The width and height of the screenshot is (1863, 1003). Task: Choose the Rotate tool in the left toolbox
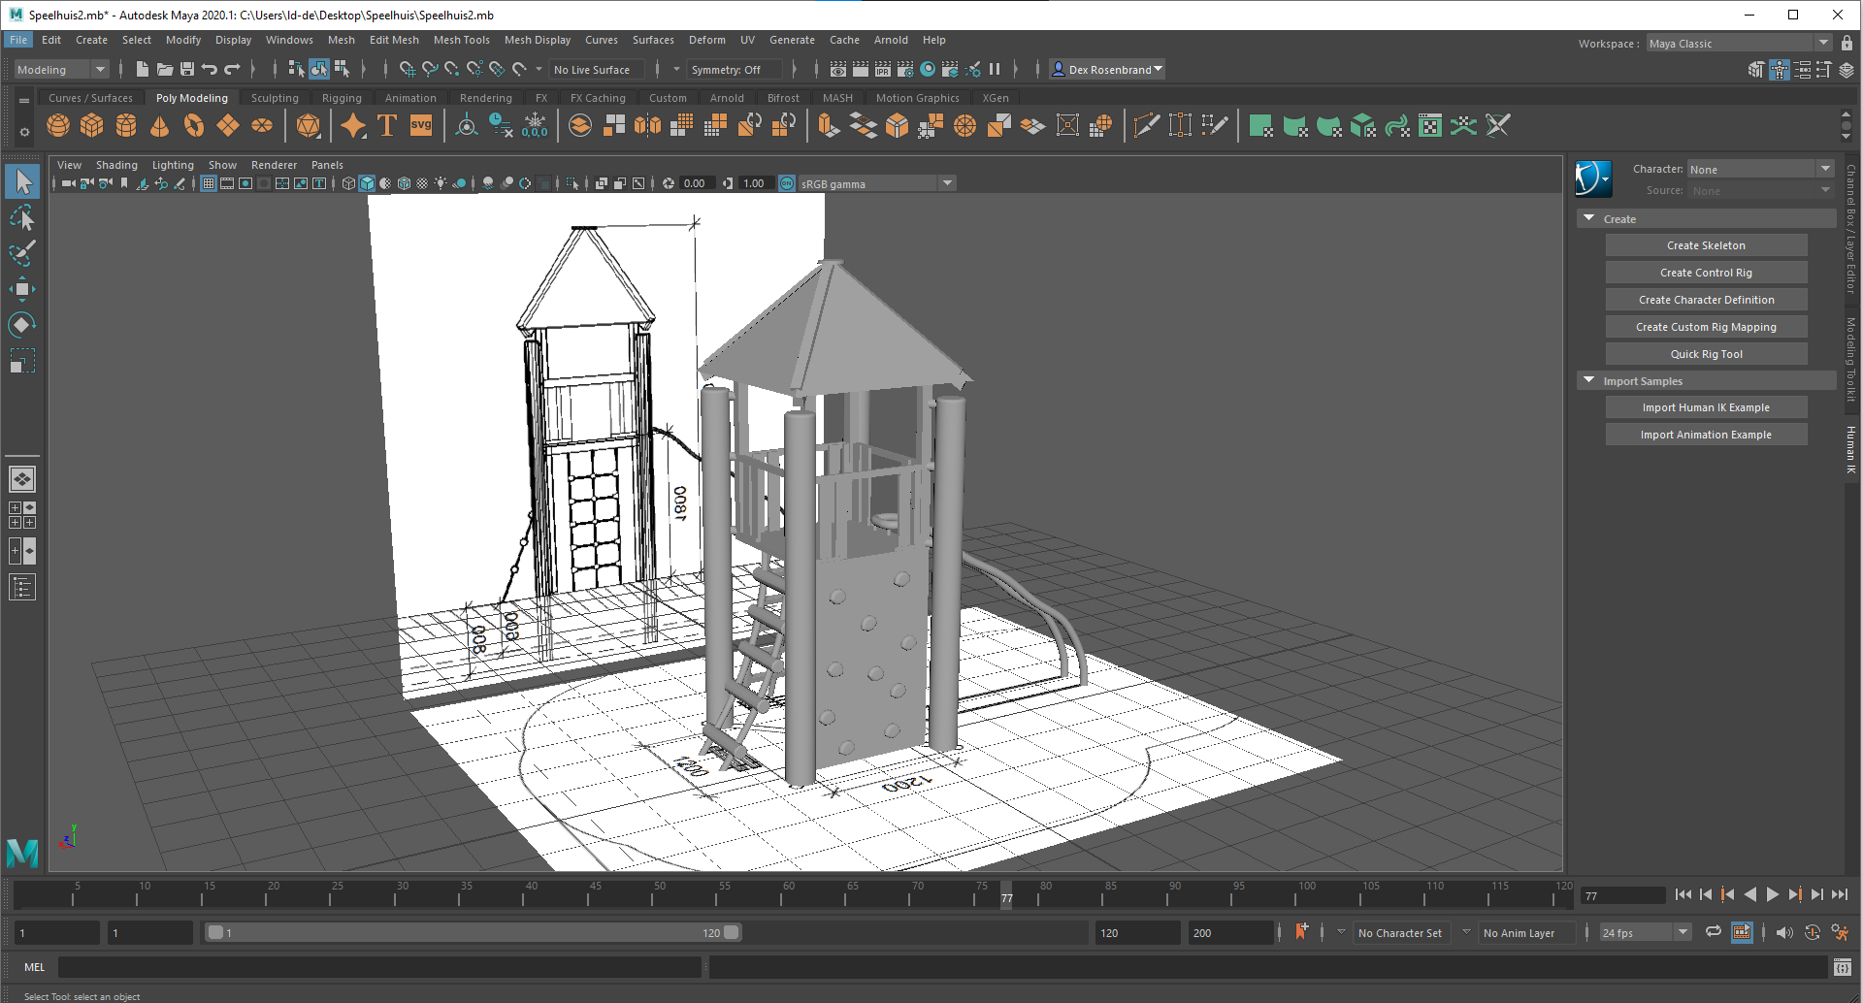click(21, 325)
